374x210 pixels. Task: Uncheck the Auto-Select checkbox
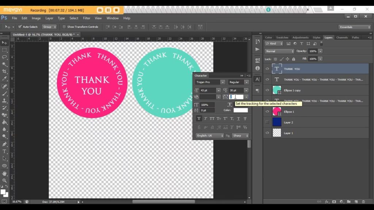[x=20, y=27]
